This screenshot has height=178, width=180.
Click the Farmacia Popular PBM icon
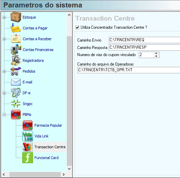click(x=28, y=125)
